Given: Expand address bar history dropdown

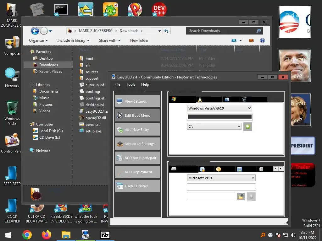Looking at the screenshot, I should [159, 31].
